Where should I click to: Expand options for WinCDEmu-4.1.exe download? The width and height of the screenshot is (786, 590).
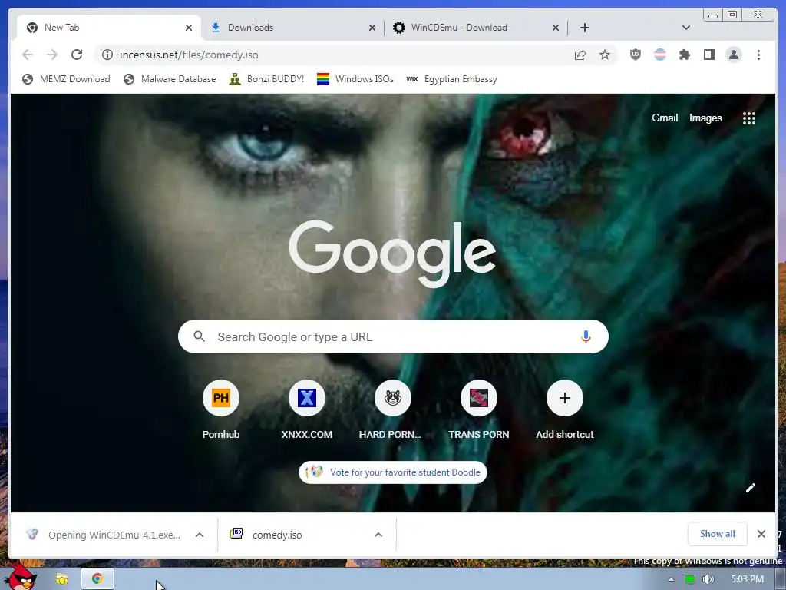pos(200,535)
